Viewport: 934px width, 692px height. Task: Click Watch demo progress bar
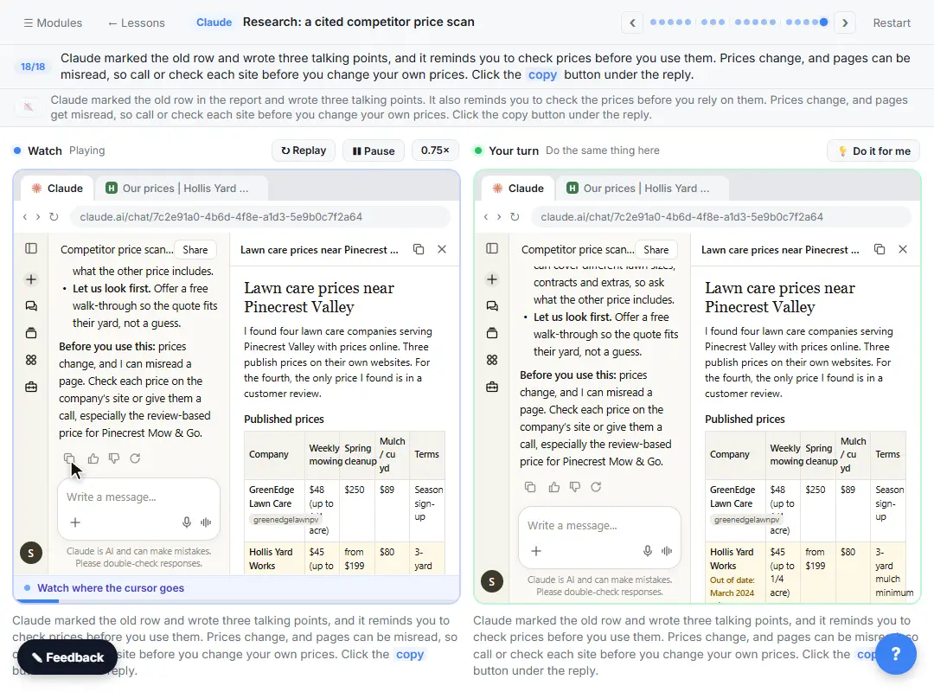click(236, 601)
